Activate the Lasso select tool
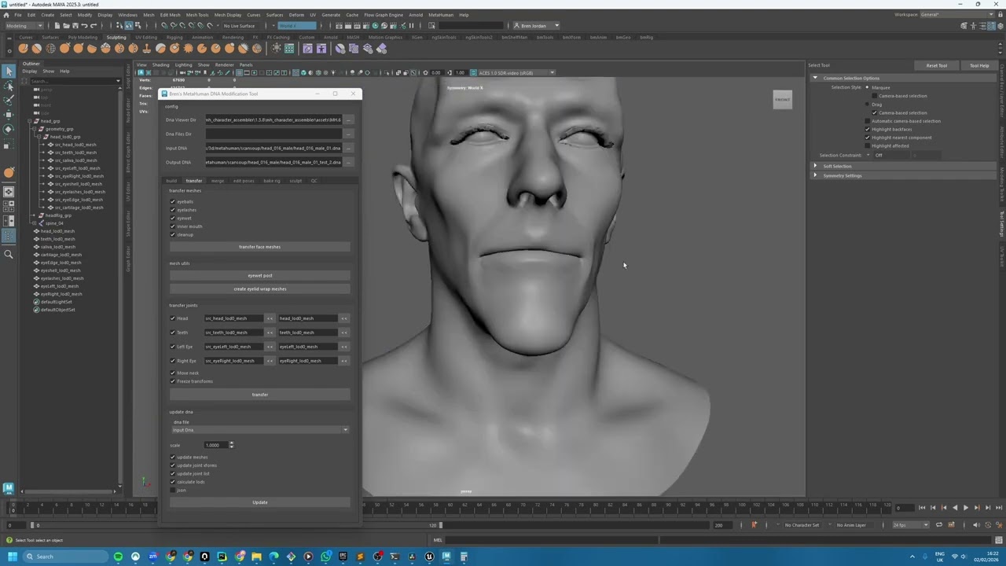 click(x=9, y=86)
